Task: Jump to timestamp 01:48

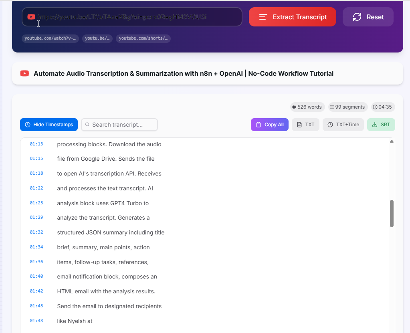Action: tap(36, 321)
